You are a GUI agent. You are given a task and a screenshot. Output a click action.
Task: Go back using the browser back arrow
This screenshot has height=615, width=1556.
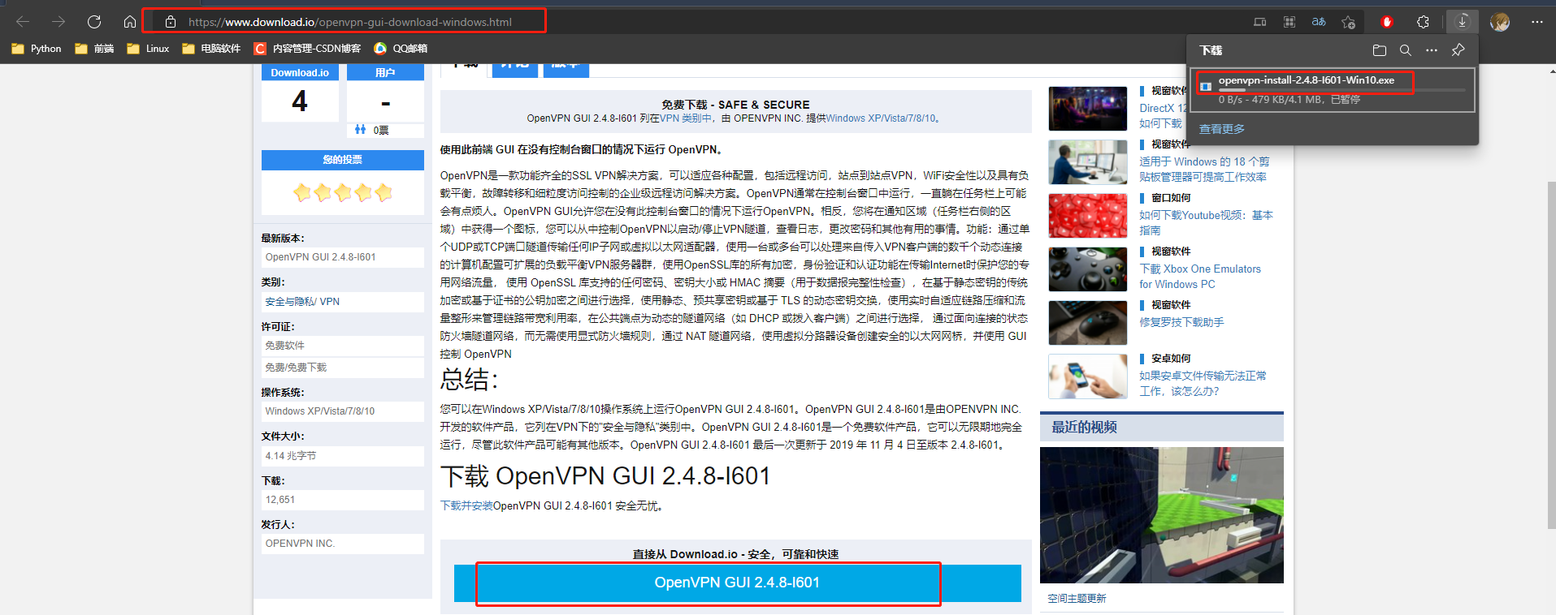[x=23, y=22]
